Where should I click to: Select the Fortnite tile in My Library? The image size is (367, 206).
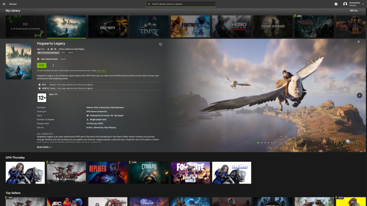point(190,27)
